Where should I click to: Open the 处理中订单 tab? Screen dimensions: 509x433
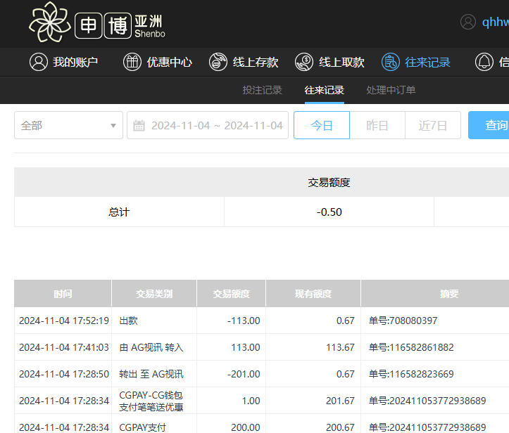[391, 90]
